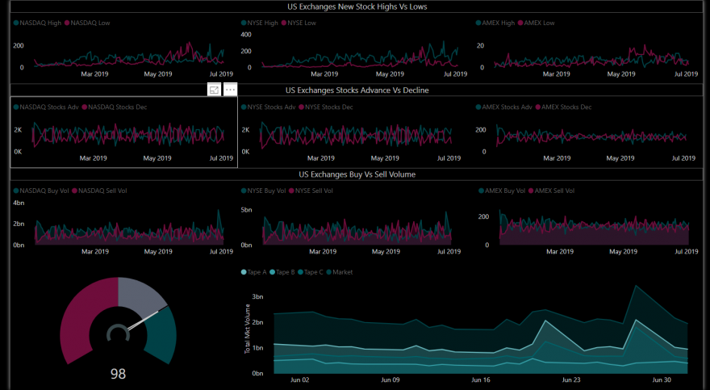Select the Tape C legend item
Viewport: 710px width, 390px height.
(310, 272)
